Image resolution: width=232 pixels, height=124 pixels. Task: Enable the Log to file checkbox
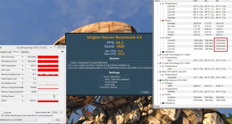click(x=2, y=113)
